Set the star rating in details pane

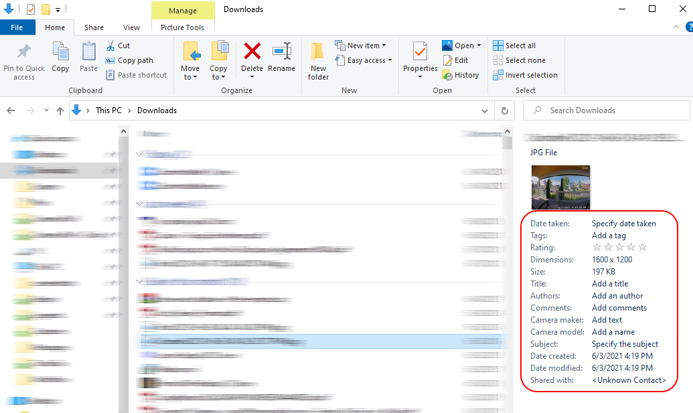point(619,248)
